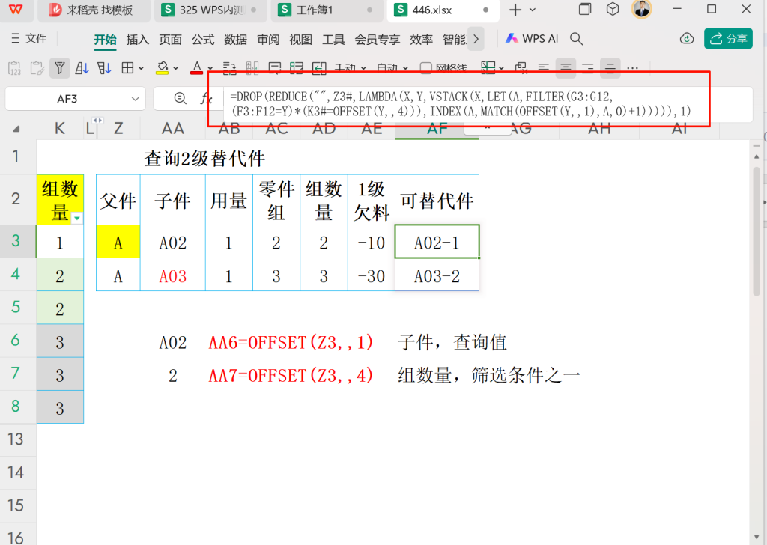Open the 视图 ribbon tab
This screenshot has width=767, height=545.
click(300, 40)
